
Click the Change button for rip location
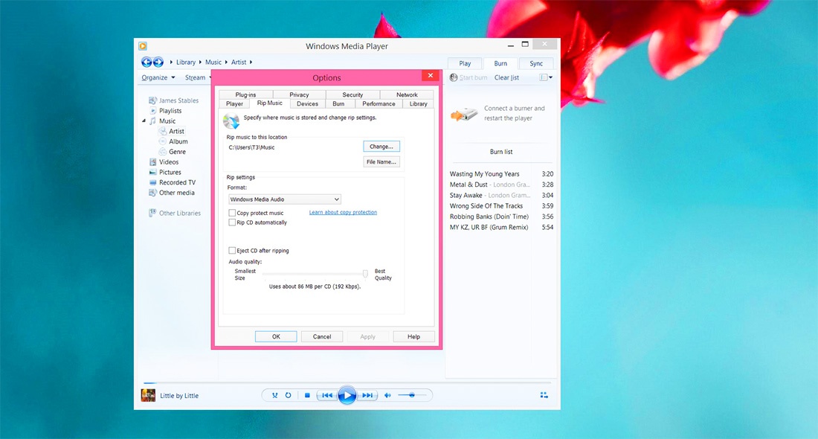pos(381,146)
